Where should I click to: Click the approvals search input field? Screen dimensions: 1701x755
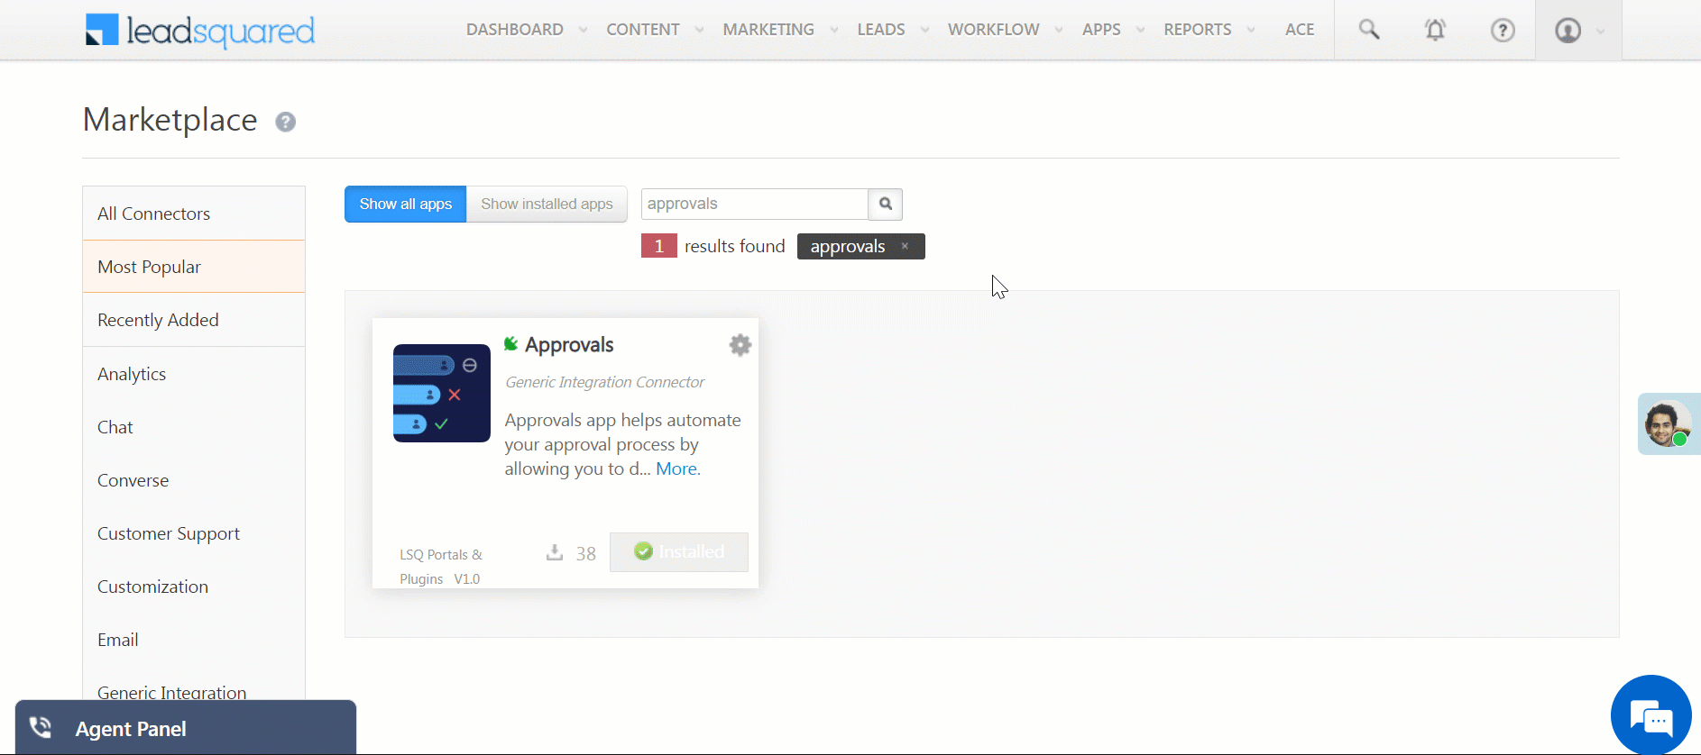pos(755,204)
